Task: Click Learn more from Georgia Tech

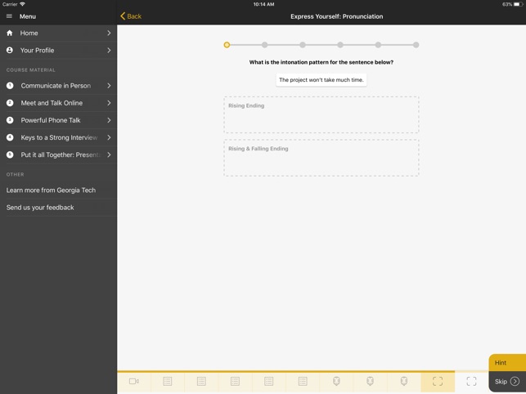Action: (51, 190)
